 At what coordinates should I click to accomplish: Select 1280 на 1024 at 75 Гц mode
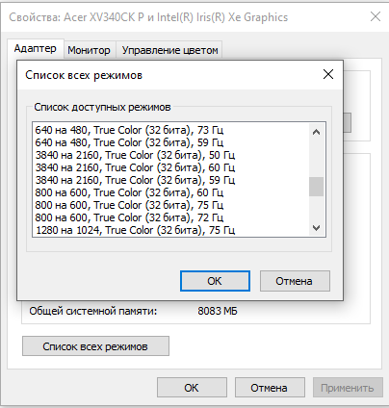(x=135, y=230)
